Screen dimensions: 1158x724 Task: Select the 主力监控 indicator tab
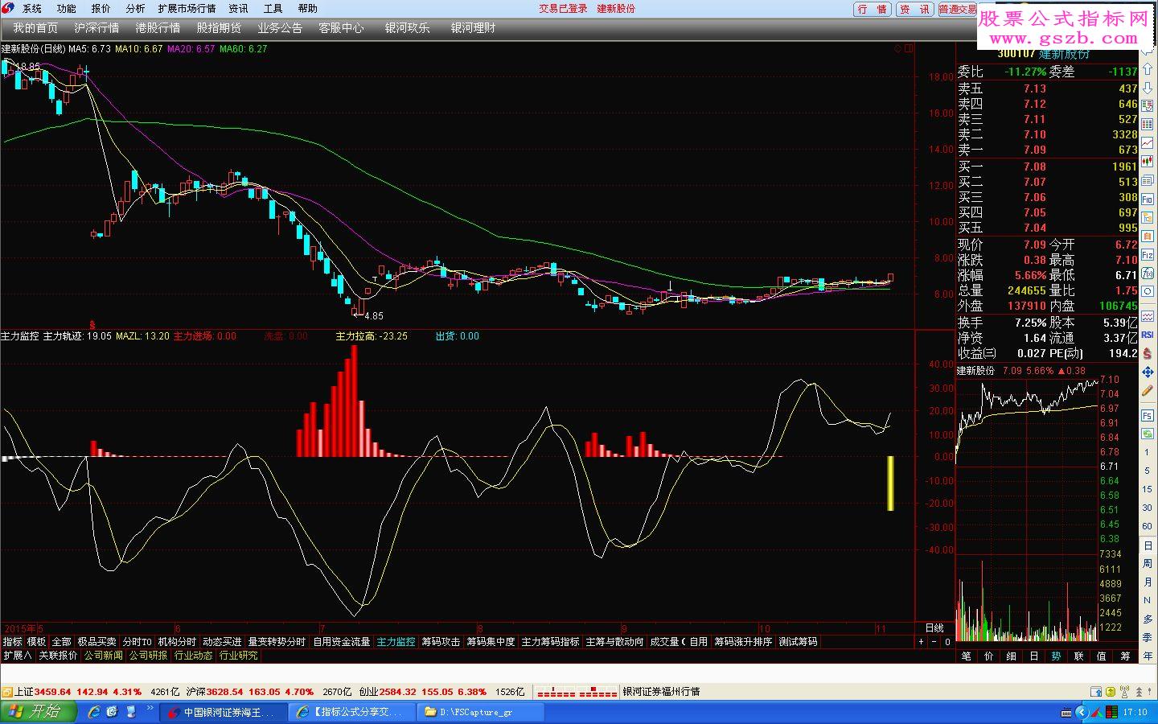point(396,642)
